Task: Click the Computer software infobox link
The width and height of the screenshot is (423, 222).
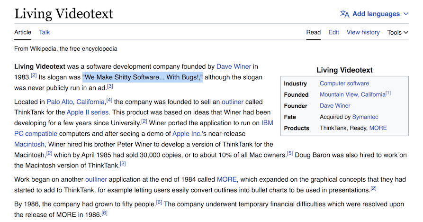Action: point(344,83)
